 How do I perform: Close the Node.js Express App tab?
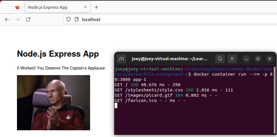tap(85, 7)
